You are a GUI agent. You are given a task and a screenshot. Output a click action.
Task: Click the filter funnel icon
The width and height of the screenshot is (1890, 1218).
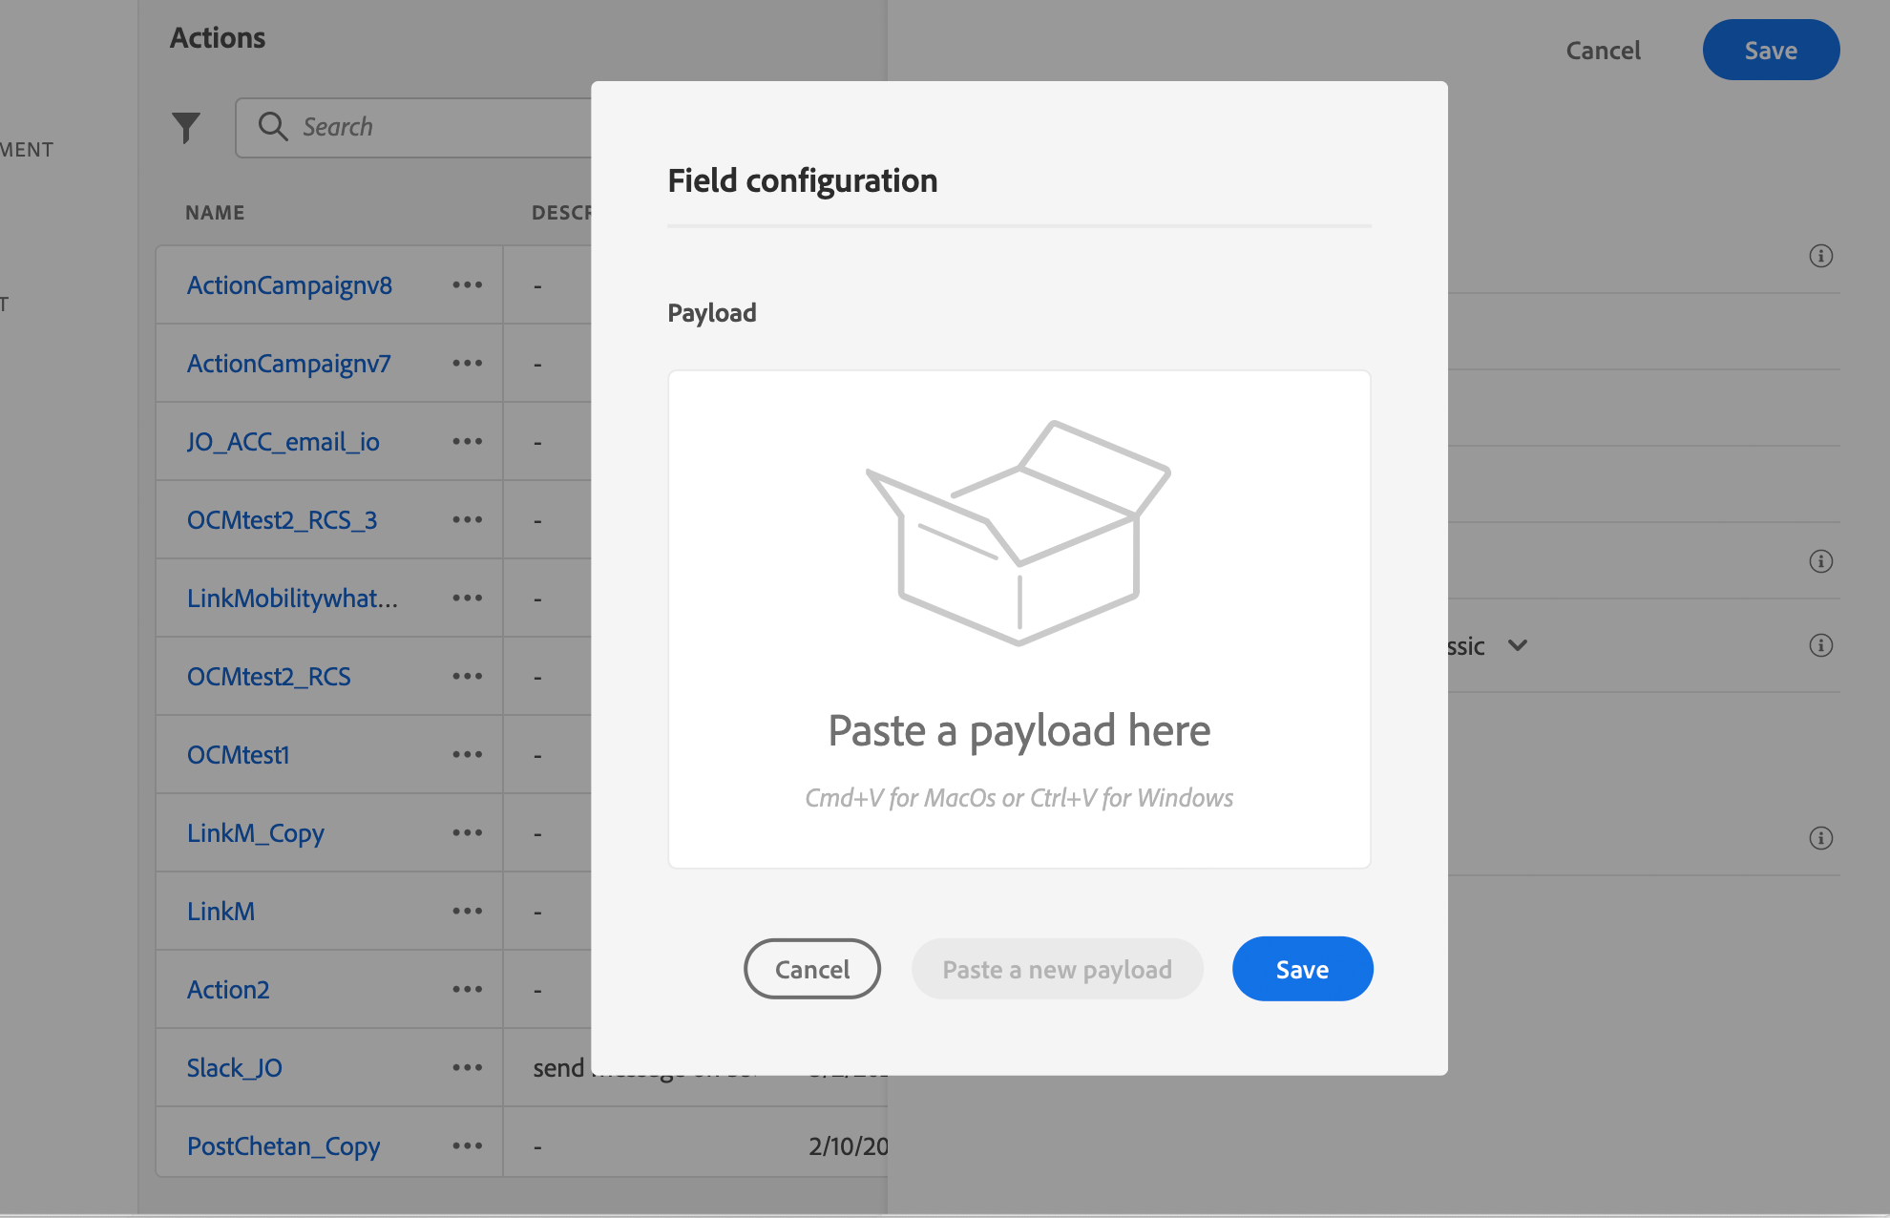pyautogui.click(x=186, y=127)
